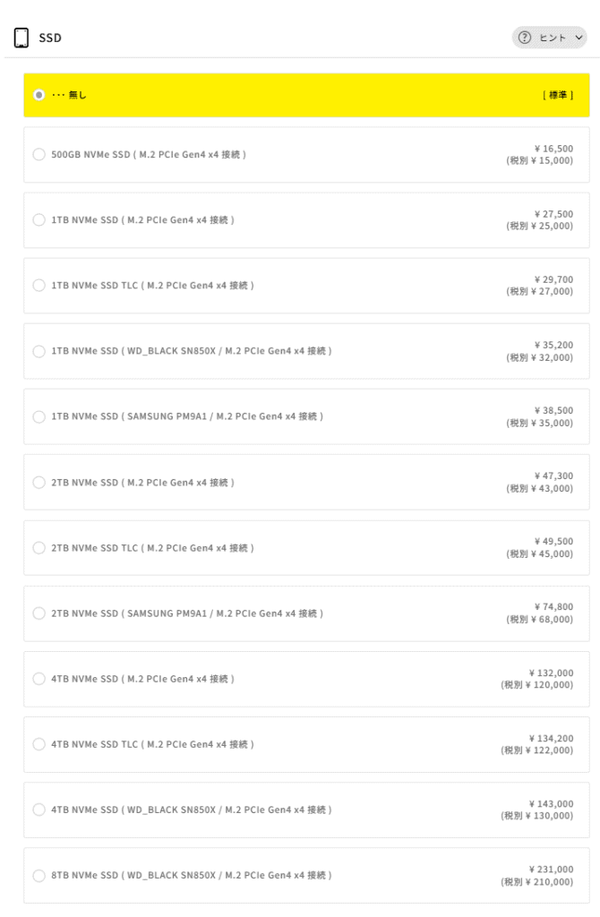Click the SSD device icon in header
This screenshot has width=600, height=917.
pos(20,38)
